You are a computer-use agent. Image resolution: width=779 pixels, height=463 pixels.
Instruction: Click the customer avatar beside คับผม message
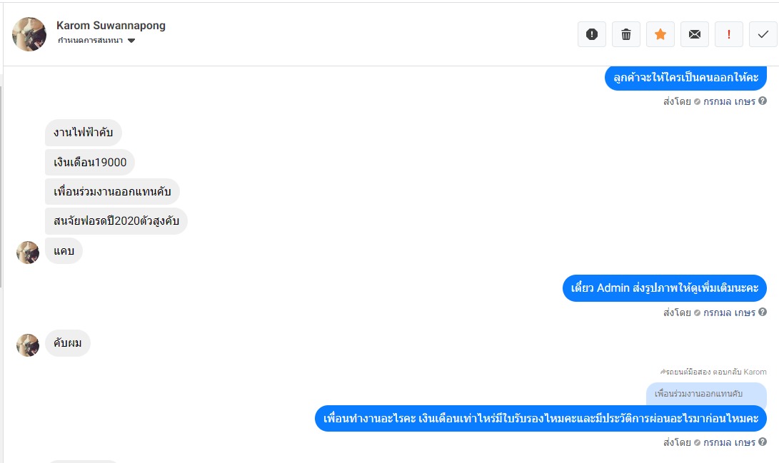28,345
